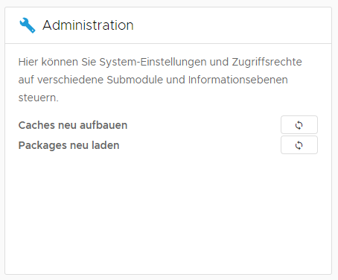Viewport: 338px width, 280px height.
Task: Start rebuilding caches via the upper refresh button
Action: 299,125
